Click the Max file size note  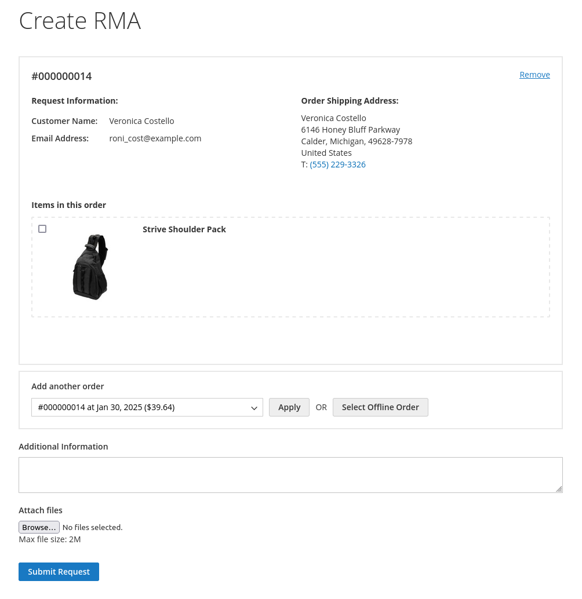[49, 539]
